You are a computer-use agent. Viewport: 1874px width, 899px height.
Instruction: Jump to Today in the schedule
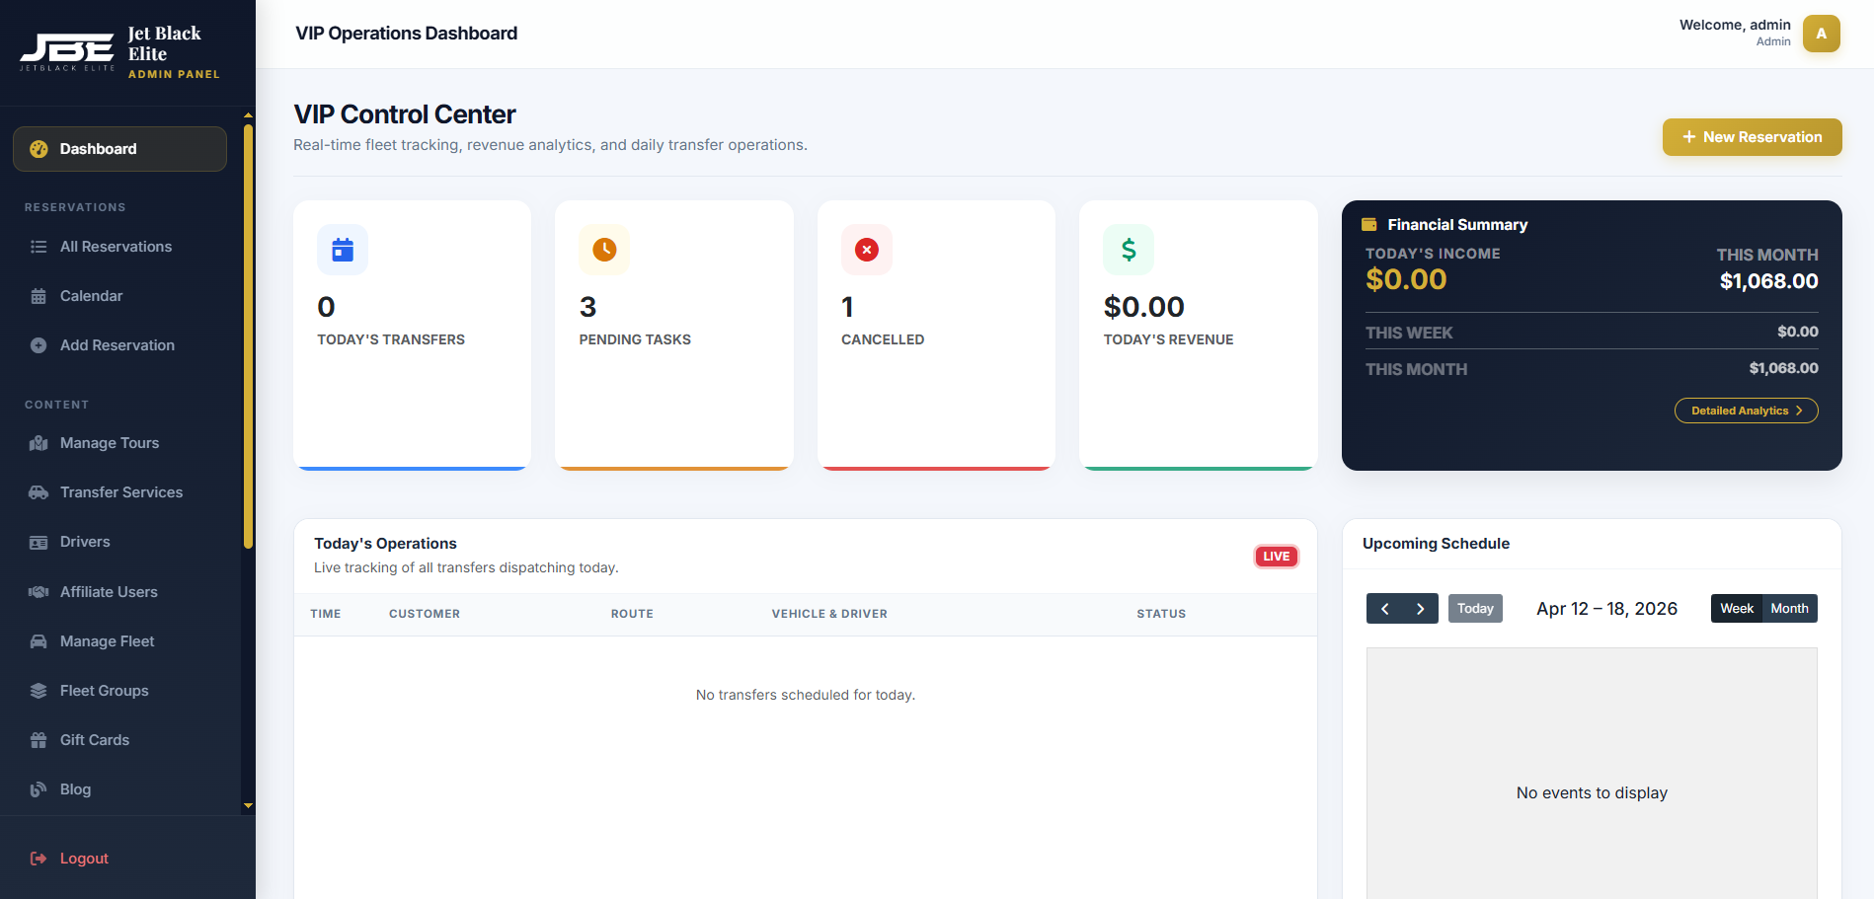[1475, 608]
